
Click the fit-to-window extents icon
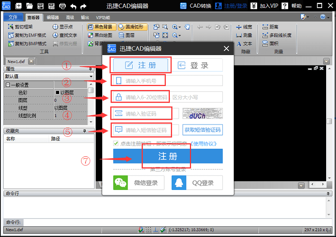point(165,35)
